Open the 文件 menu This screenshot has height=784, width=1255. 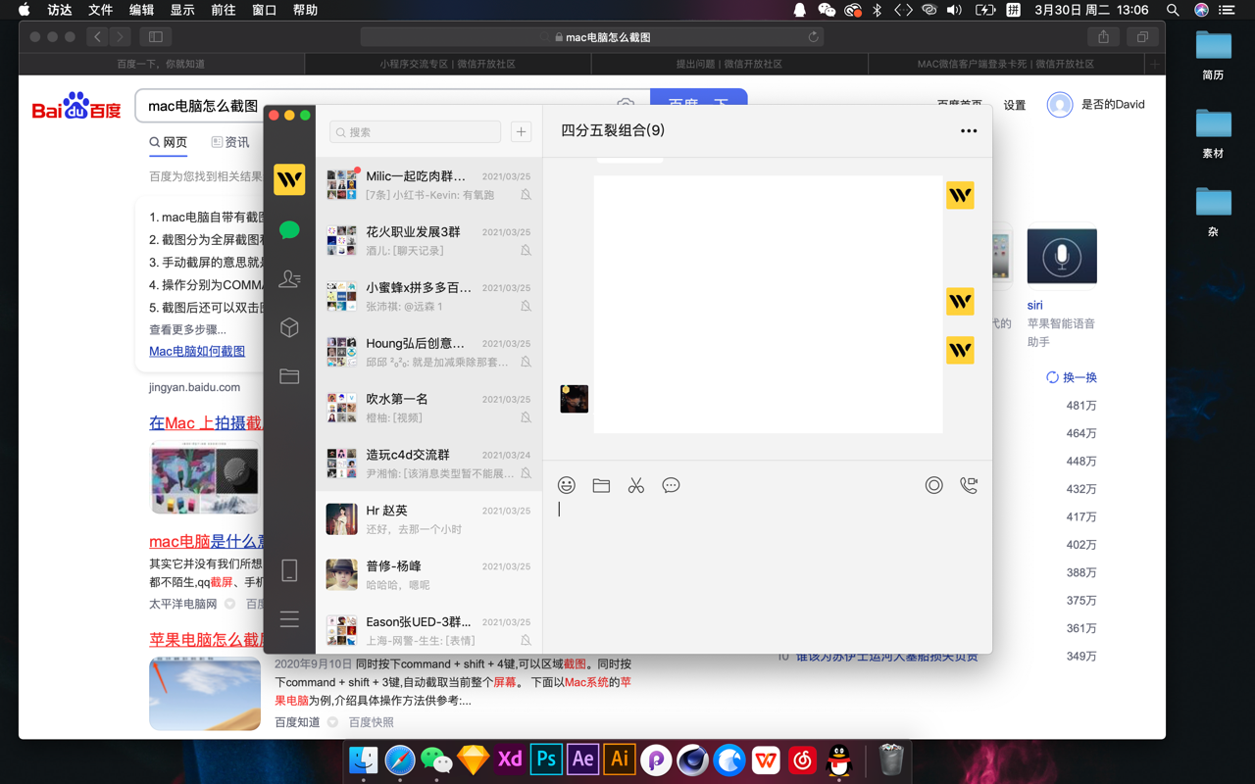[101, 10]
